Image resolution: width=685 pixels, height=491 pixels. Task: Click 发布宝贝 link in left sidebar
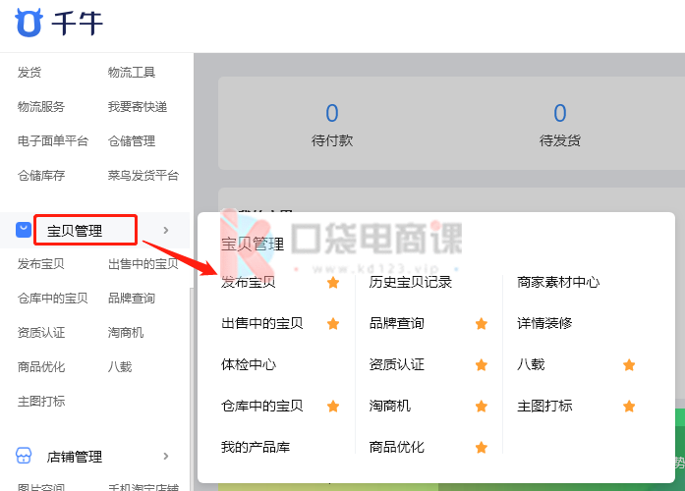click(x=41, y=264)
